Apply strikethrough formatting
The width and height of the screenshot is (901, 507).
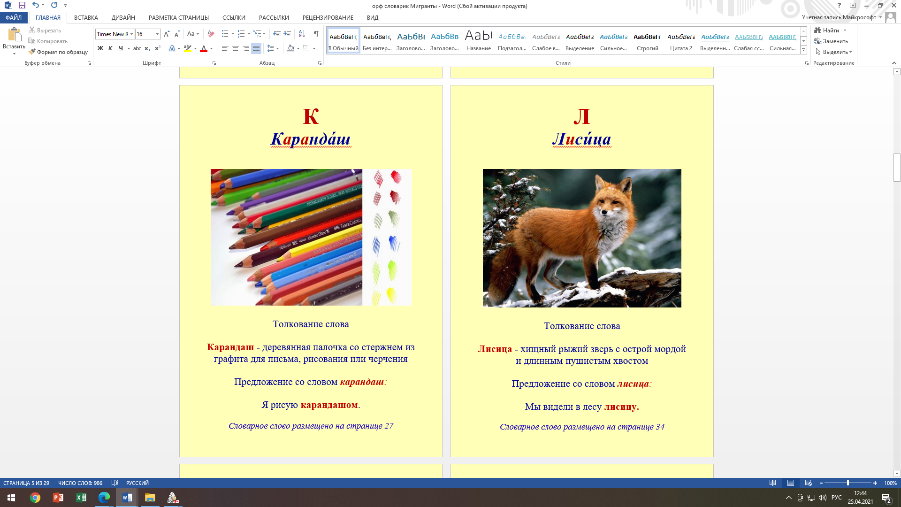[137, 48]
